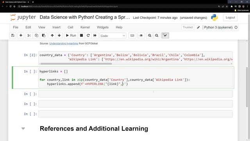
Task: Open browser three-dot menu
Action: pos(247,6)
